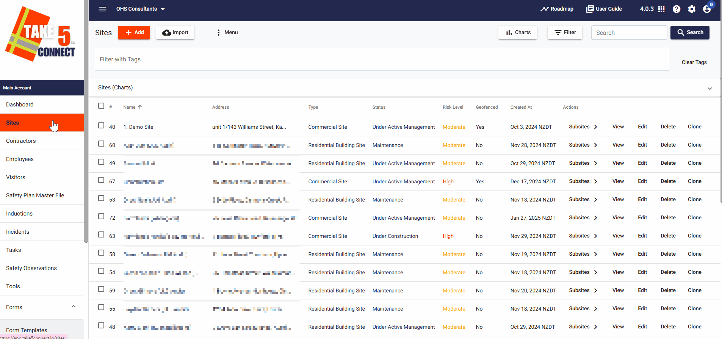
Task: Click the Import button
Action: click(x=175, y=33)
